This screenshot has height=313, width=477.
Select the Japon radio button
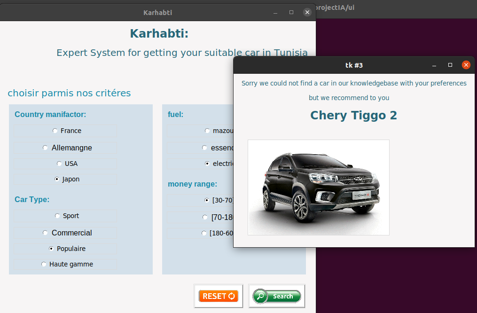click(65, 179)
